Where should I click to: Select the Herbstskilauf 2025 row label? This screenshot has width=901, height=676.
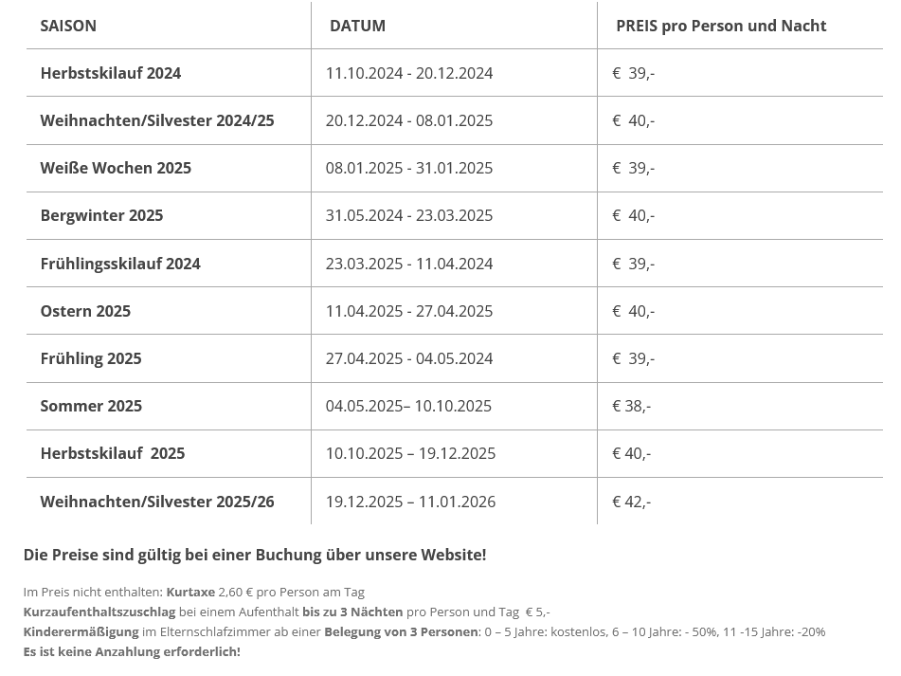tap(112, 453)
